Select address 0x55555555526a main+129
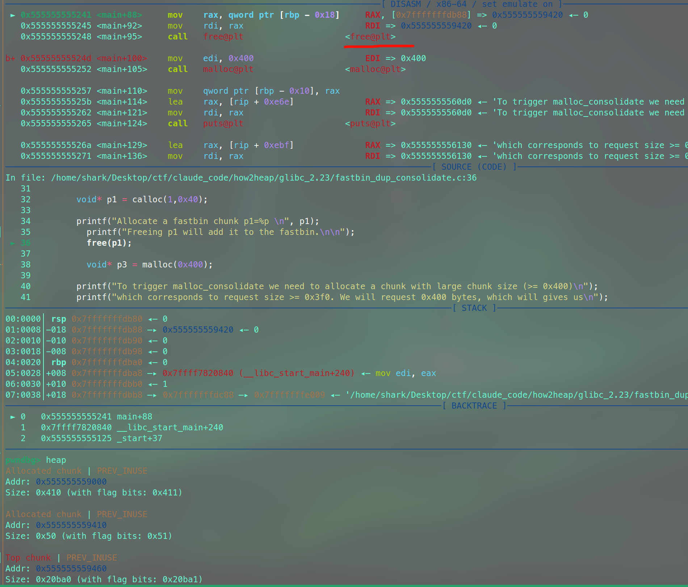This screenshot has width=688, height=587. tap(84, 145)
